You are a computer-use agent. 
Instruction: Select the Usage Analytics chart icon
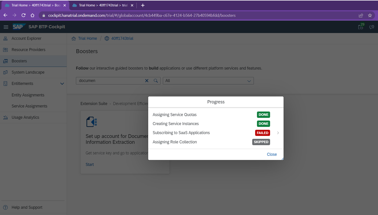click(5, 117)
